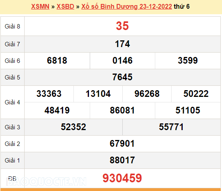Click the Giải 4 number 86081
This screenshot has height=191, width=222.
click(x=122, y=110)
